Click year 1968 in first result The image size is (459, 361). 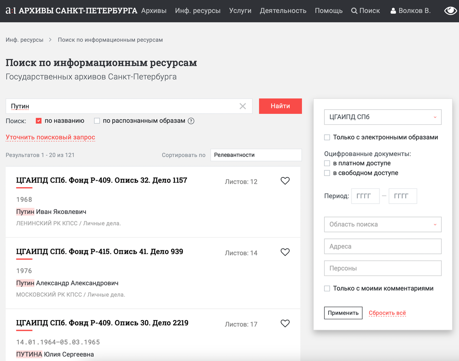[x=24, y=199]
